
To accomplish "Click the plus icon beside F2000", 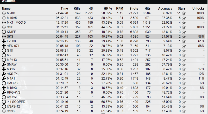I will point(4,41).
